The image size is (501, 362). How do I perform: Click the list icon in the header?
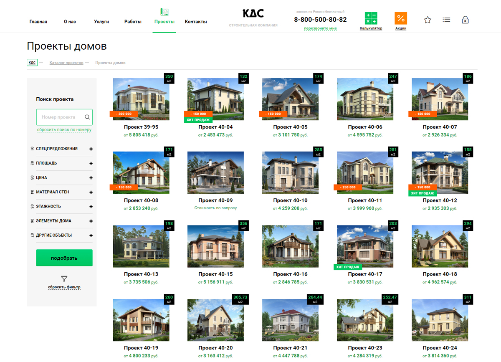click(x=446, y=20)
